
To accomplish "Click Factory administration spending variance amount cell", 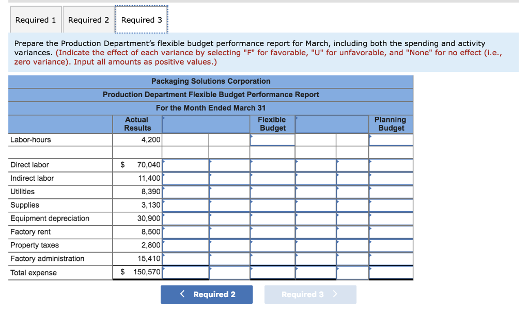I will 185,259.
